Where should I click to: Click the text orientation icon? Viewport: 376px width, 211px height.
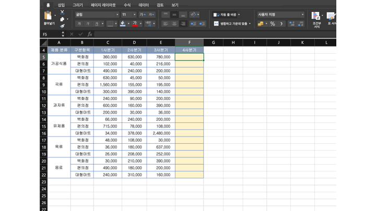pyautogui.click(x=193, y=15)
